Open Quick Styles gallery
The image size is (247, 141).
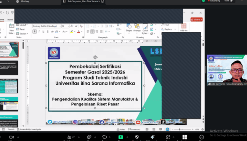pyautogui.click(x=145, y=29)
